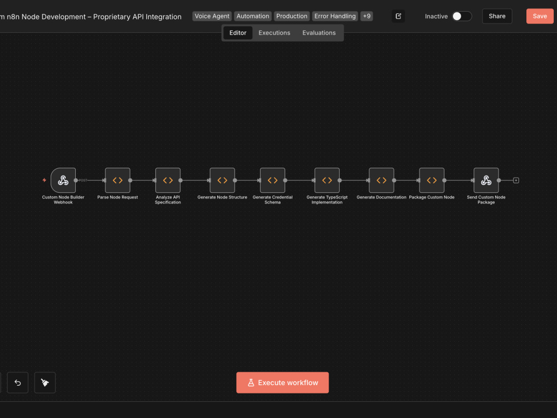Open the Generate Credential Schema node
Viewport: 557px width, 418px height.
272,180
